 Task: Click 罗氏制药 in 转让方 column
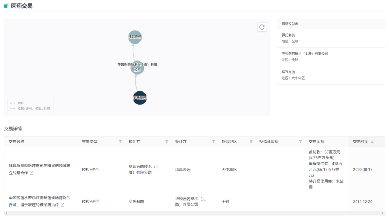136,202
